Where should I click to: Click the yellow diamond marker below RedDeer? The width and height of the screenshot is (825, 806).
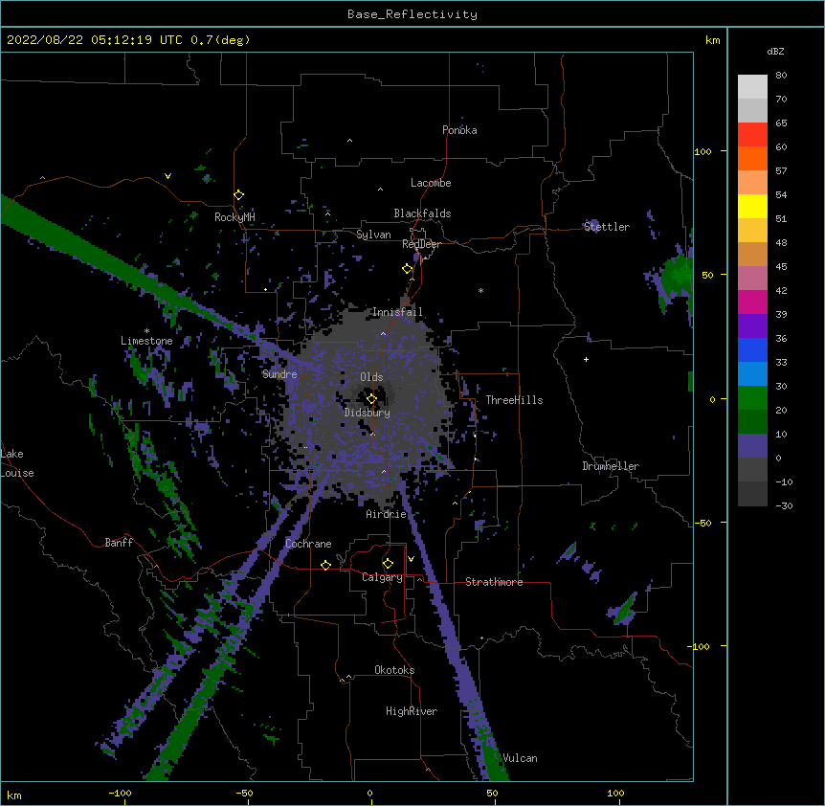pyautogui.click(x=407, y=269)
